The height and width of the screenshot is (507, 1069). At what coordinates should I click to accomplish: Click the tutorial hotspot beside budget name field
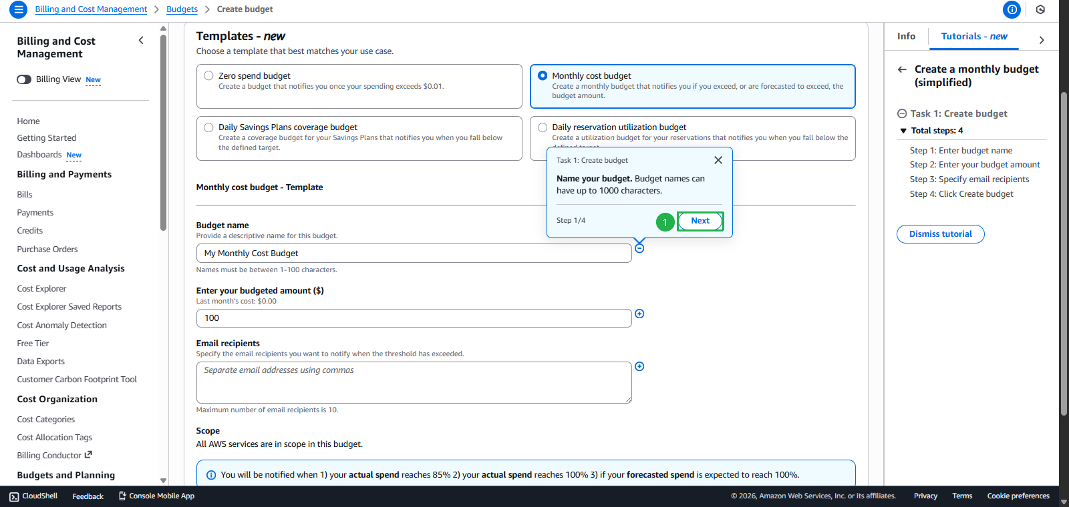pos(639,248)
